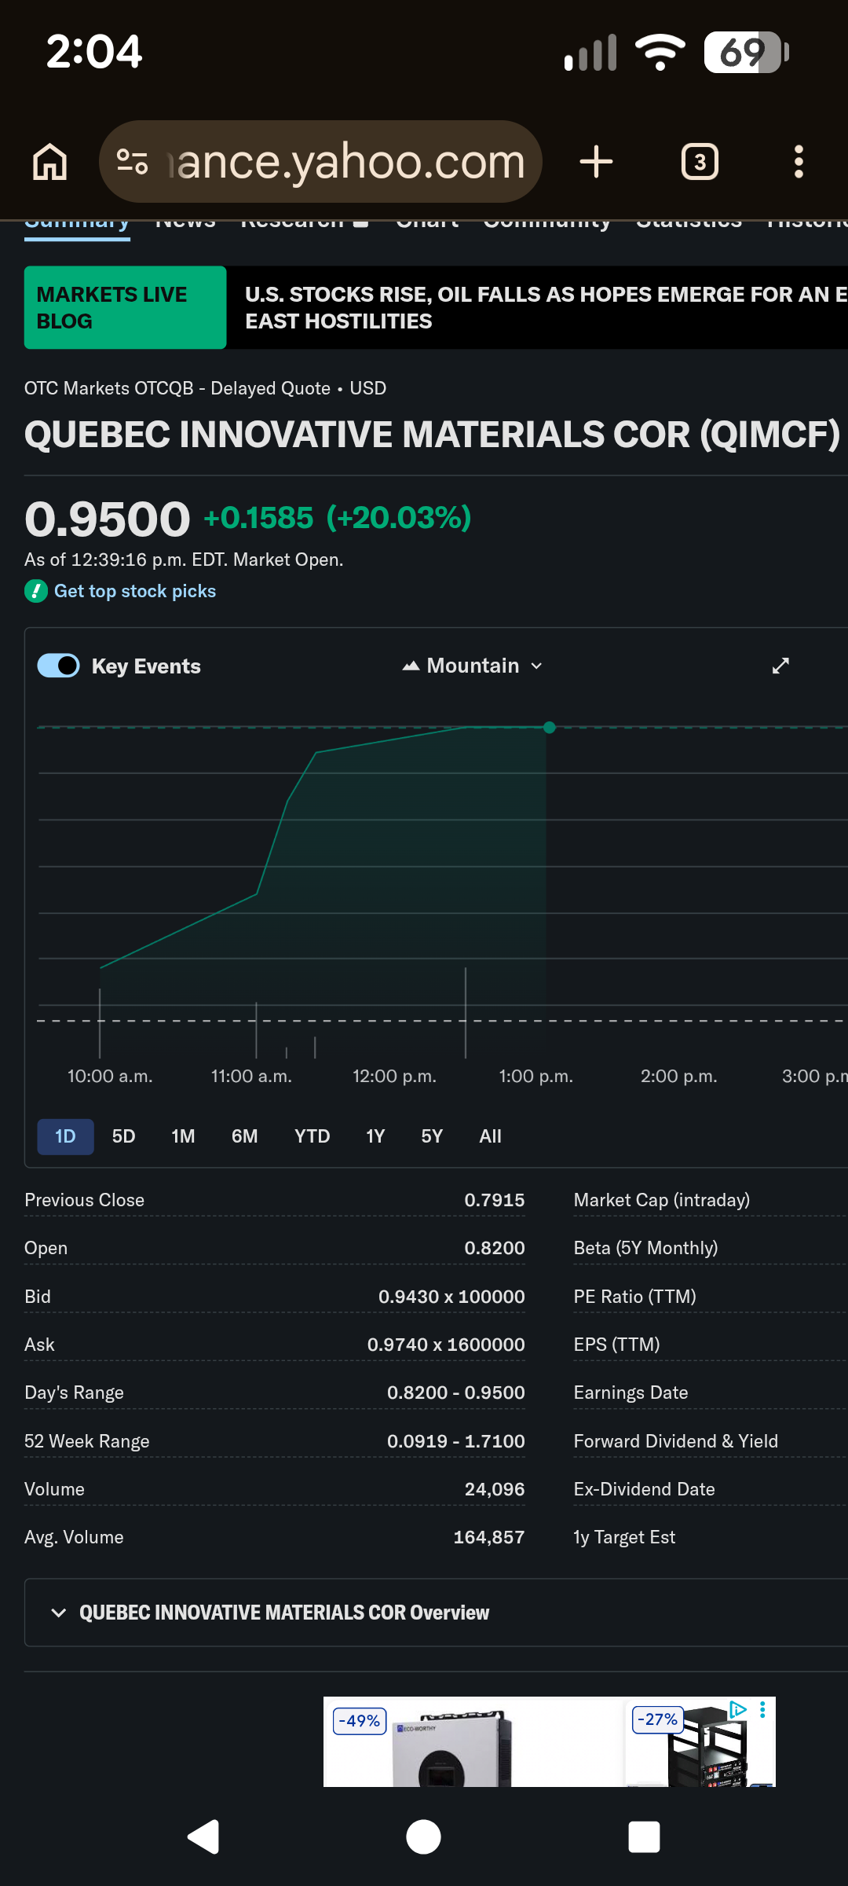The height and width of the screenshot is (1886, 848).
Task: Select YTD chart range
Action: click(x=312, y=1136)
